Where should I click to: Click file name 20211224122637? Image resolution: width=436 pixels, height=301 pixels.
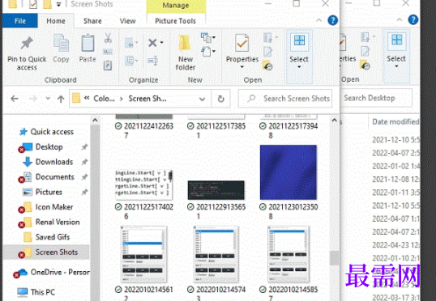pyautogui.click(x=148, y=130)
